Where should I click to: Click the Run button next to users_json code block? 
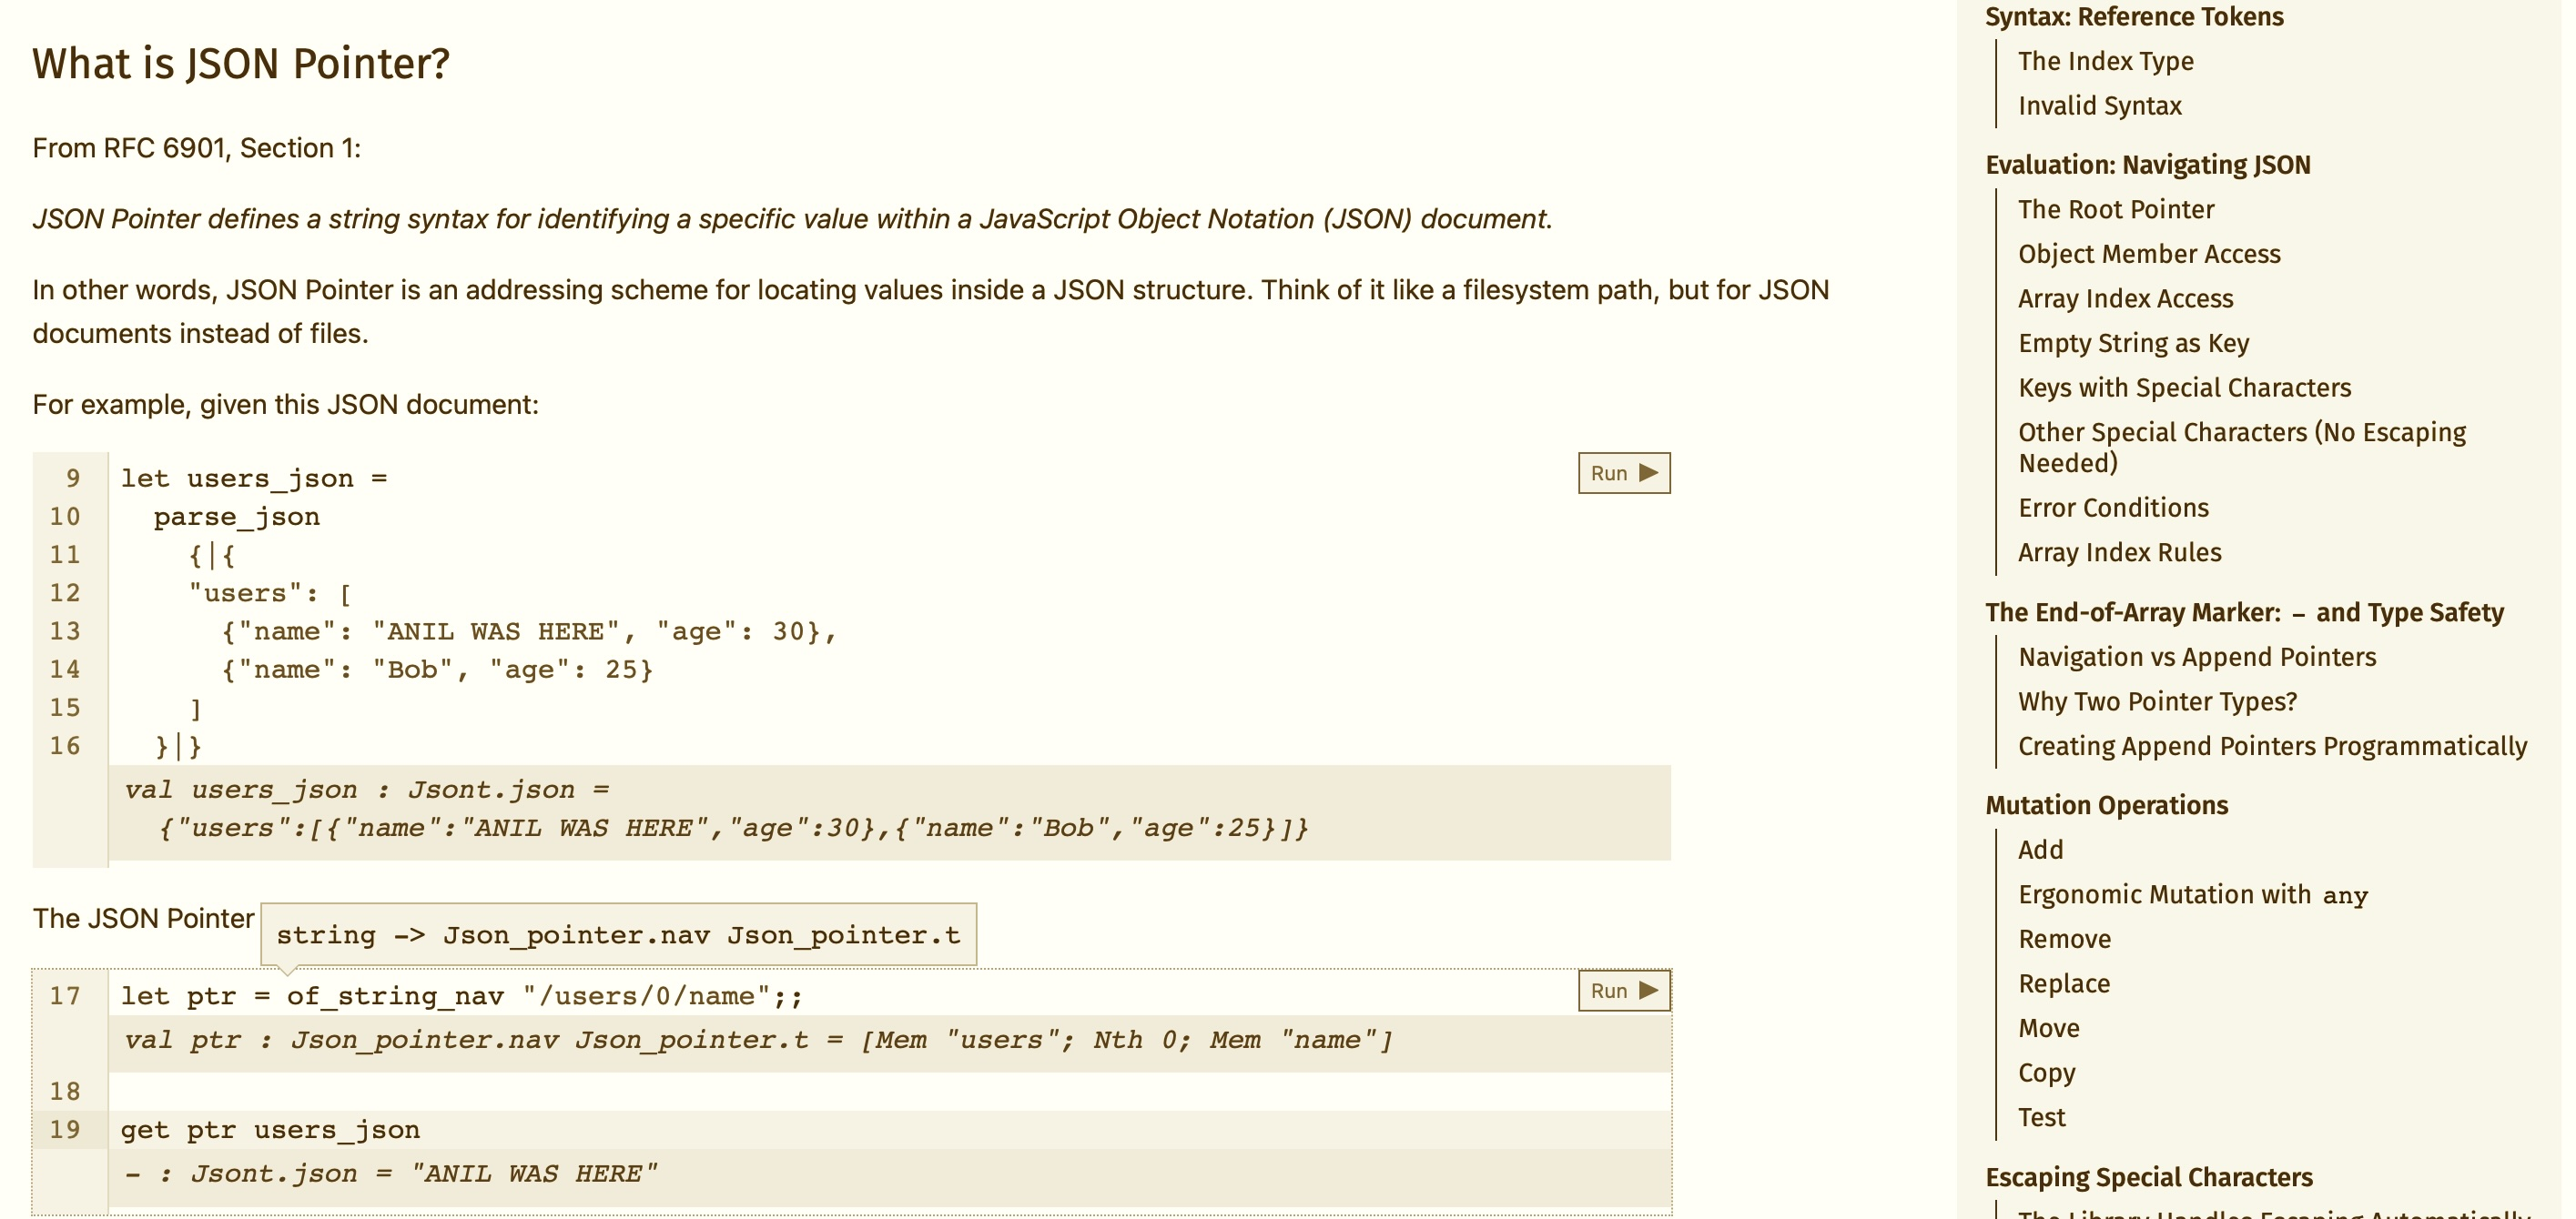[1621, 473]
